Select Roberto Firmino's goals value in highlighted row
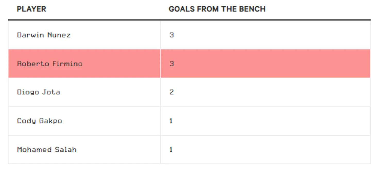Screen dimensions: 376x173 pyautogui.click(x=172, y=64)
